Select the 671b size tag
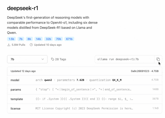This screenshot has width=165, height=118. click(70, 39)
